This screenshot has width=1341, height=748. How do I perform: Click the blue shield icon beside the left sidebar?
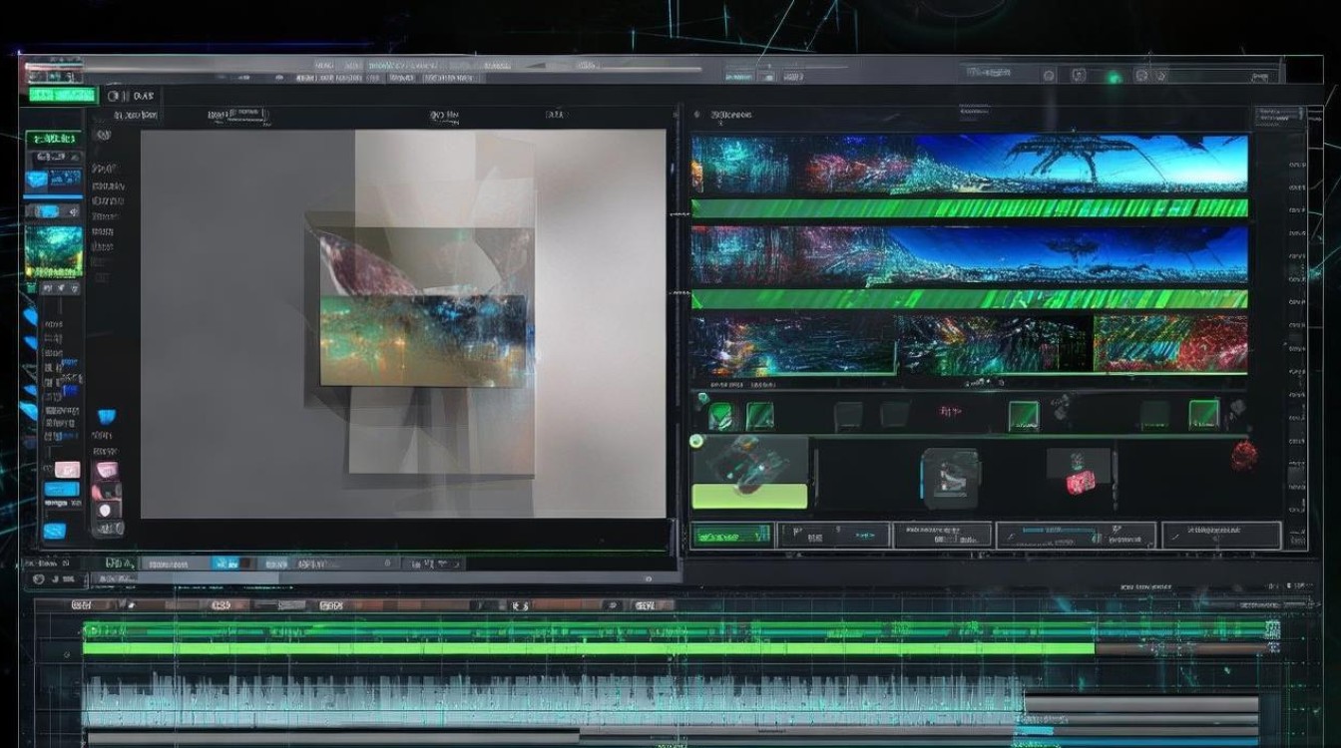[106, 416]
